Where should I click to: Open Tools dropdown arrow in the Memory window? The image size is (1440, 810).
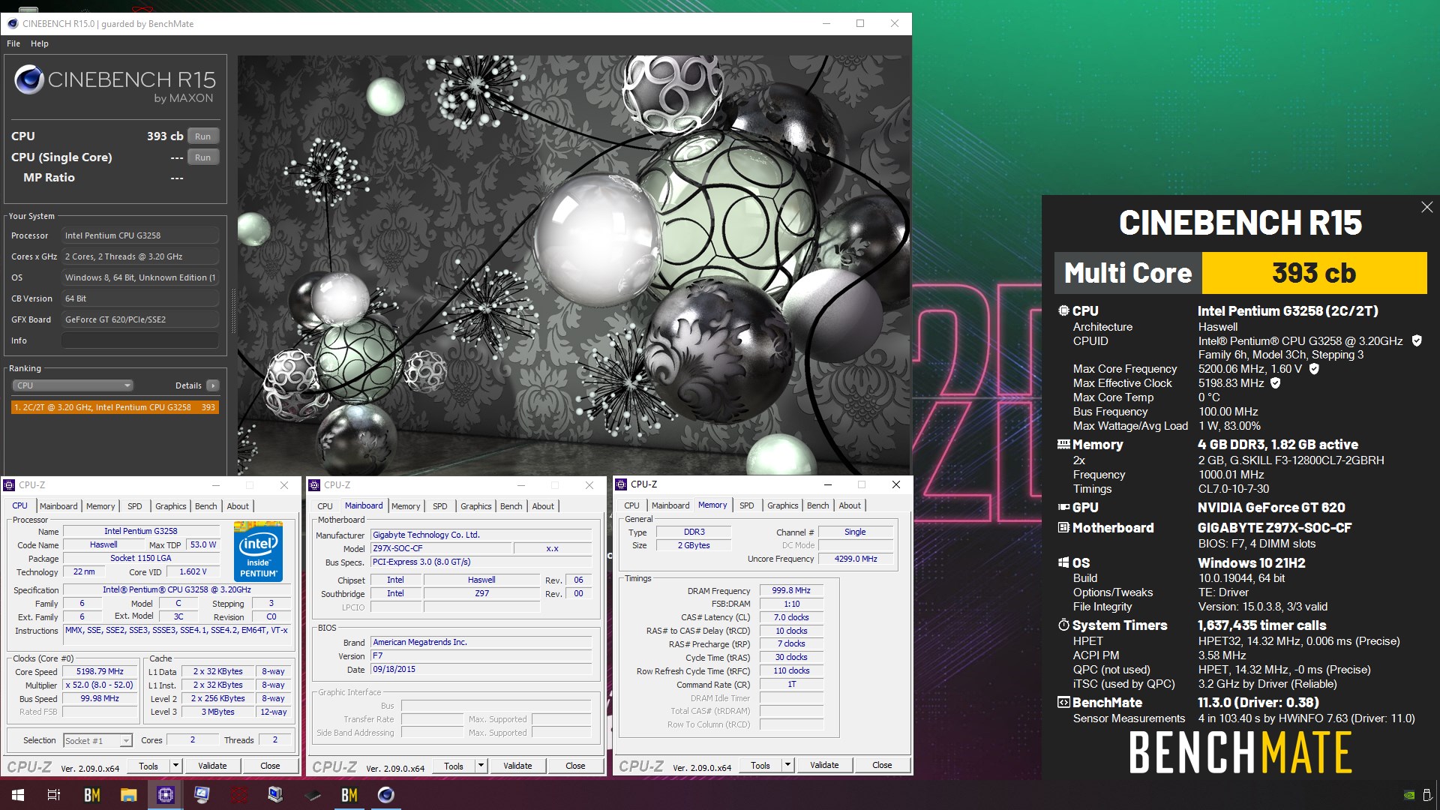787,765
